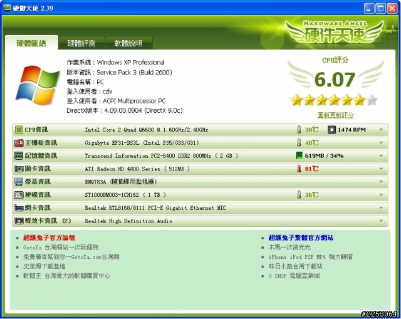Click the first gold rating star
The width and height of the screenshot is (401, 319).
point(296,100)
